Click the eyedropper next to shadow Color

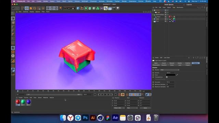click(x=177, y=75)
